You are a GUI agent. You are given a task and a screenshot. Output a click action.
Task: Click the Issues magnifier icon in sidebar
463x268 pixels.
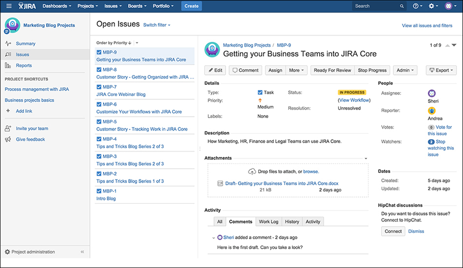[x=8, y=54]
